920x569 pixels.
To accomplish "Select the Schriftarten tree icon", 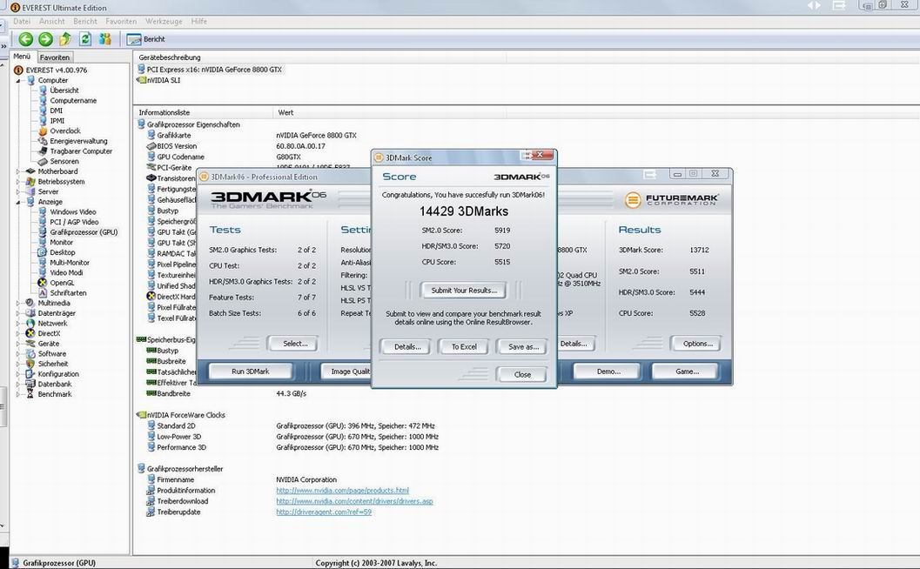I will pyautogui.click(x=43, y=292).
